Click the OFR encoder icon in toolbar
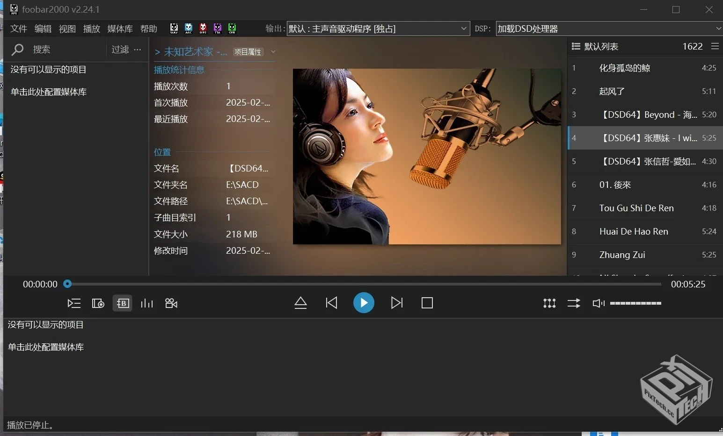Viewport: 723px width, 436px height. point(232,28)
